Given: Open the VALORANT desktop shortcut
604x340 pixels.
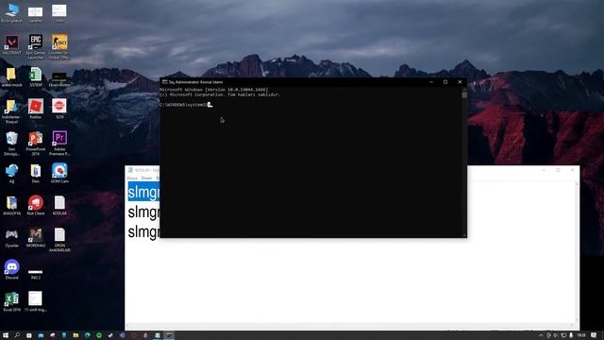Looking at the screenshot, I should [x=11, y=45].
